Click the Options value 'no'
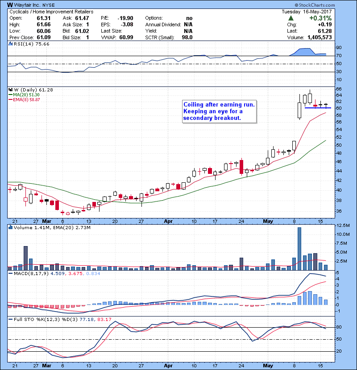The height and width of the screenshot is (370, 357). (189, 18)
